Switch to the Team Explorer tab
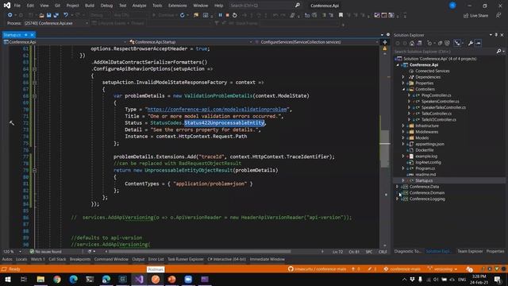Viewport: 508px width, 286px height. click(470, 251)
